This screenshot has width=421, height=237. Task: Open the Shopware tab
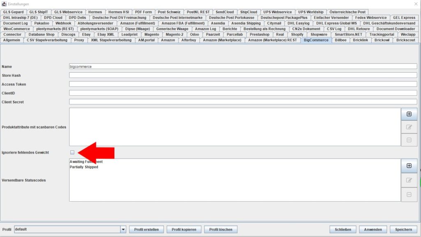pos(319,35)
